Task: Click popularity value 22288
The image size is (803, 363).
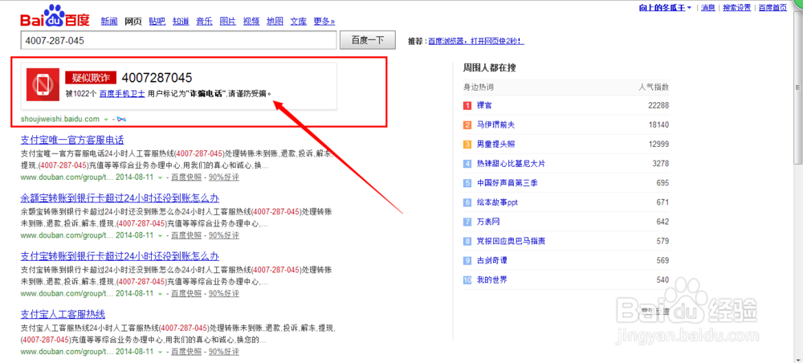Action: pyautogui.click(x=658, y=105)
